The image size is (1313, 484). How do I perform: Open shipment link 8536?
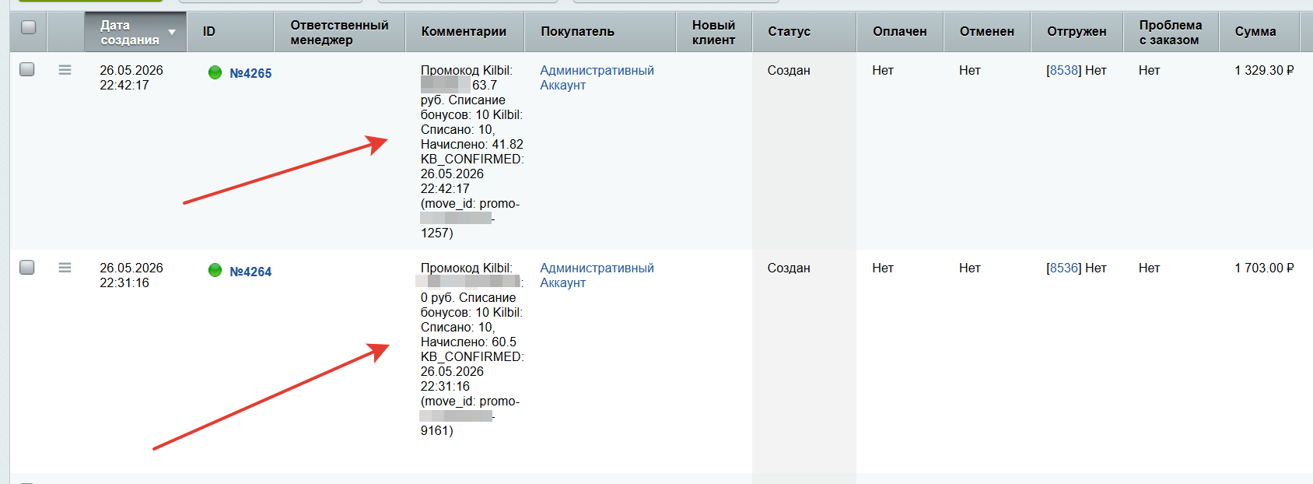point(1063,268)
